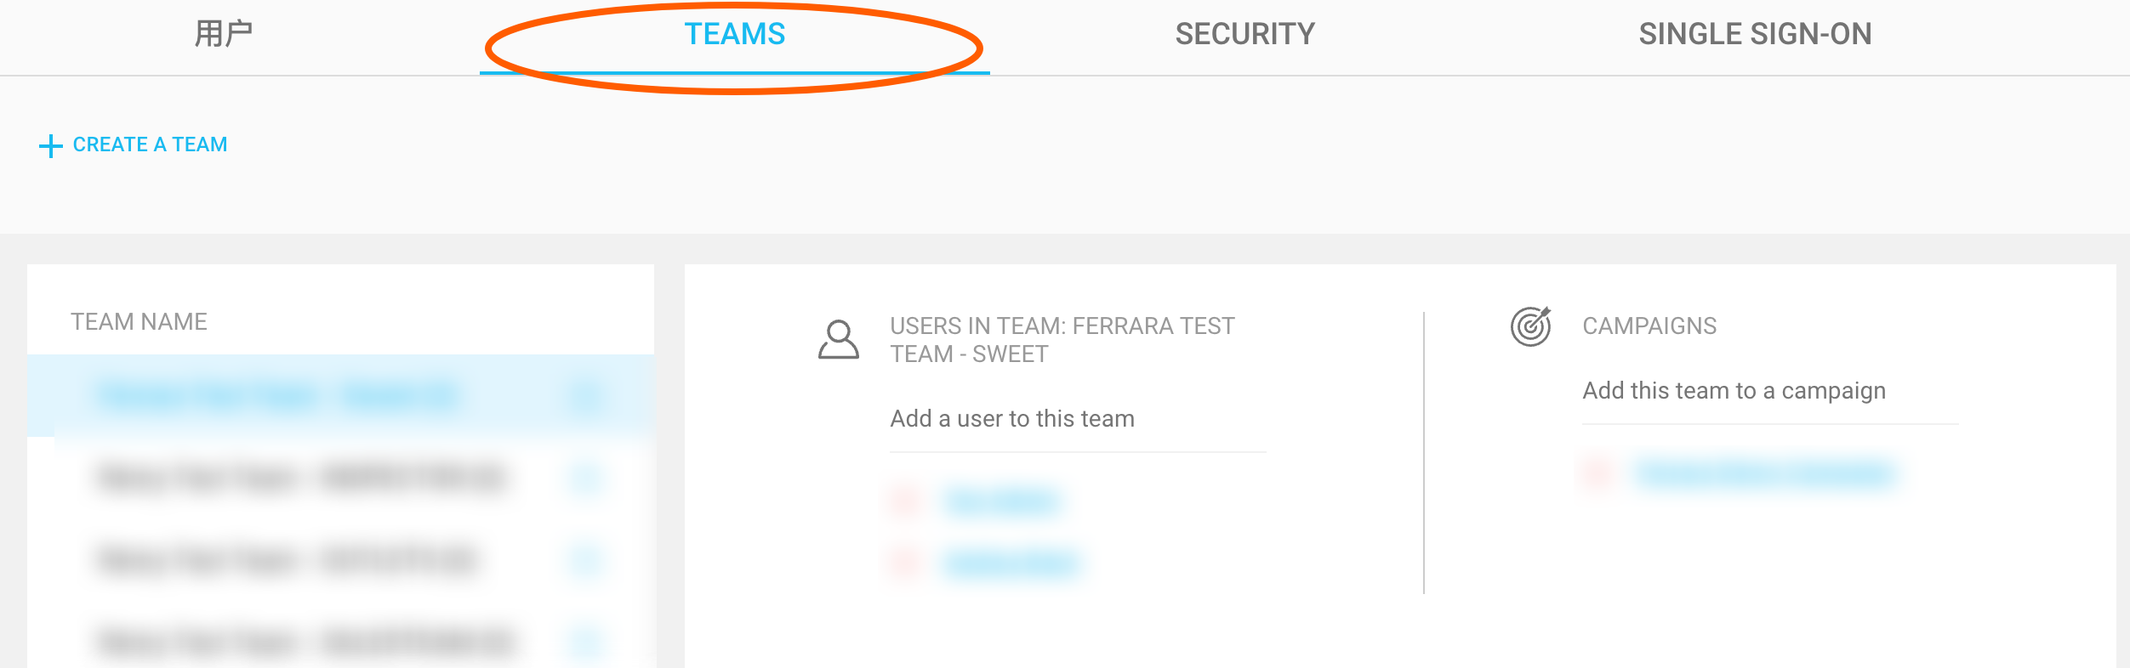Viewport: 2130px width, 668px height.
Task: Click the blue icon on the third team row
Action: point(585,560)
